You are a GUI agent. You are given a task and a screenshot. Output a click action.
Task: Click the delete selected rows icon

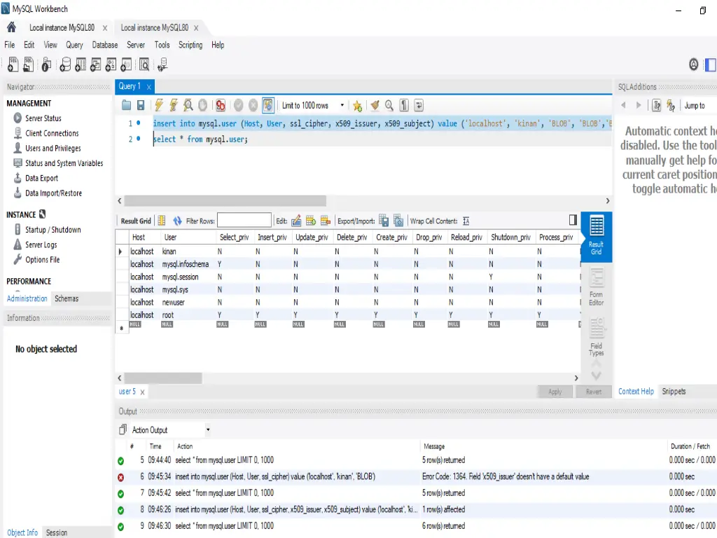[x=326, y=221]
